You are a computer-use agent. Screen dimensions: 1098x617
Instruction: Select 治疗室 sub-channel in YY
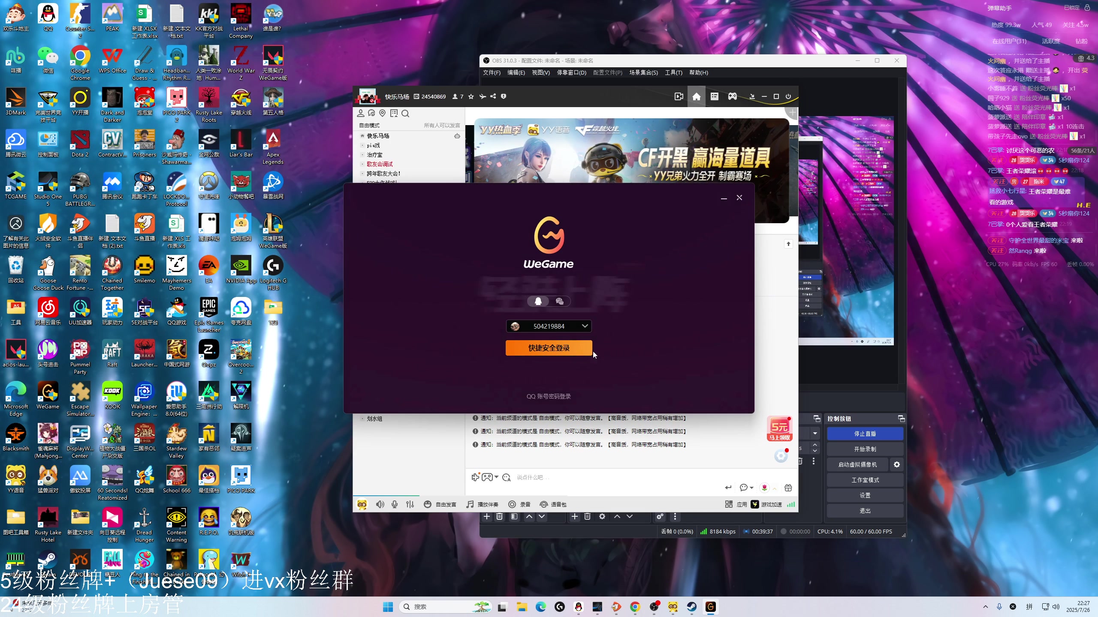pyautogui.click(x=374, y=155)
